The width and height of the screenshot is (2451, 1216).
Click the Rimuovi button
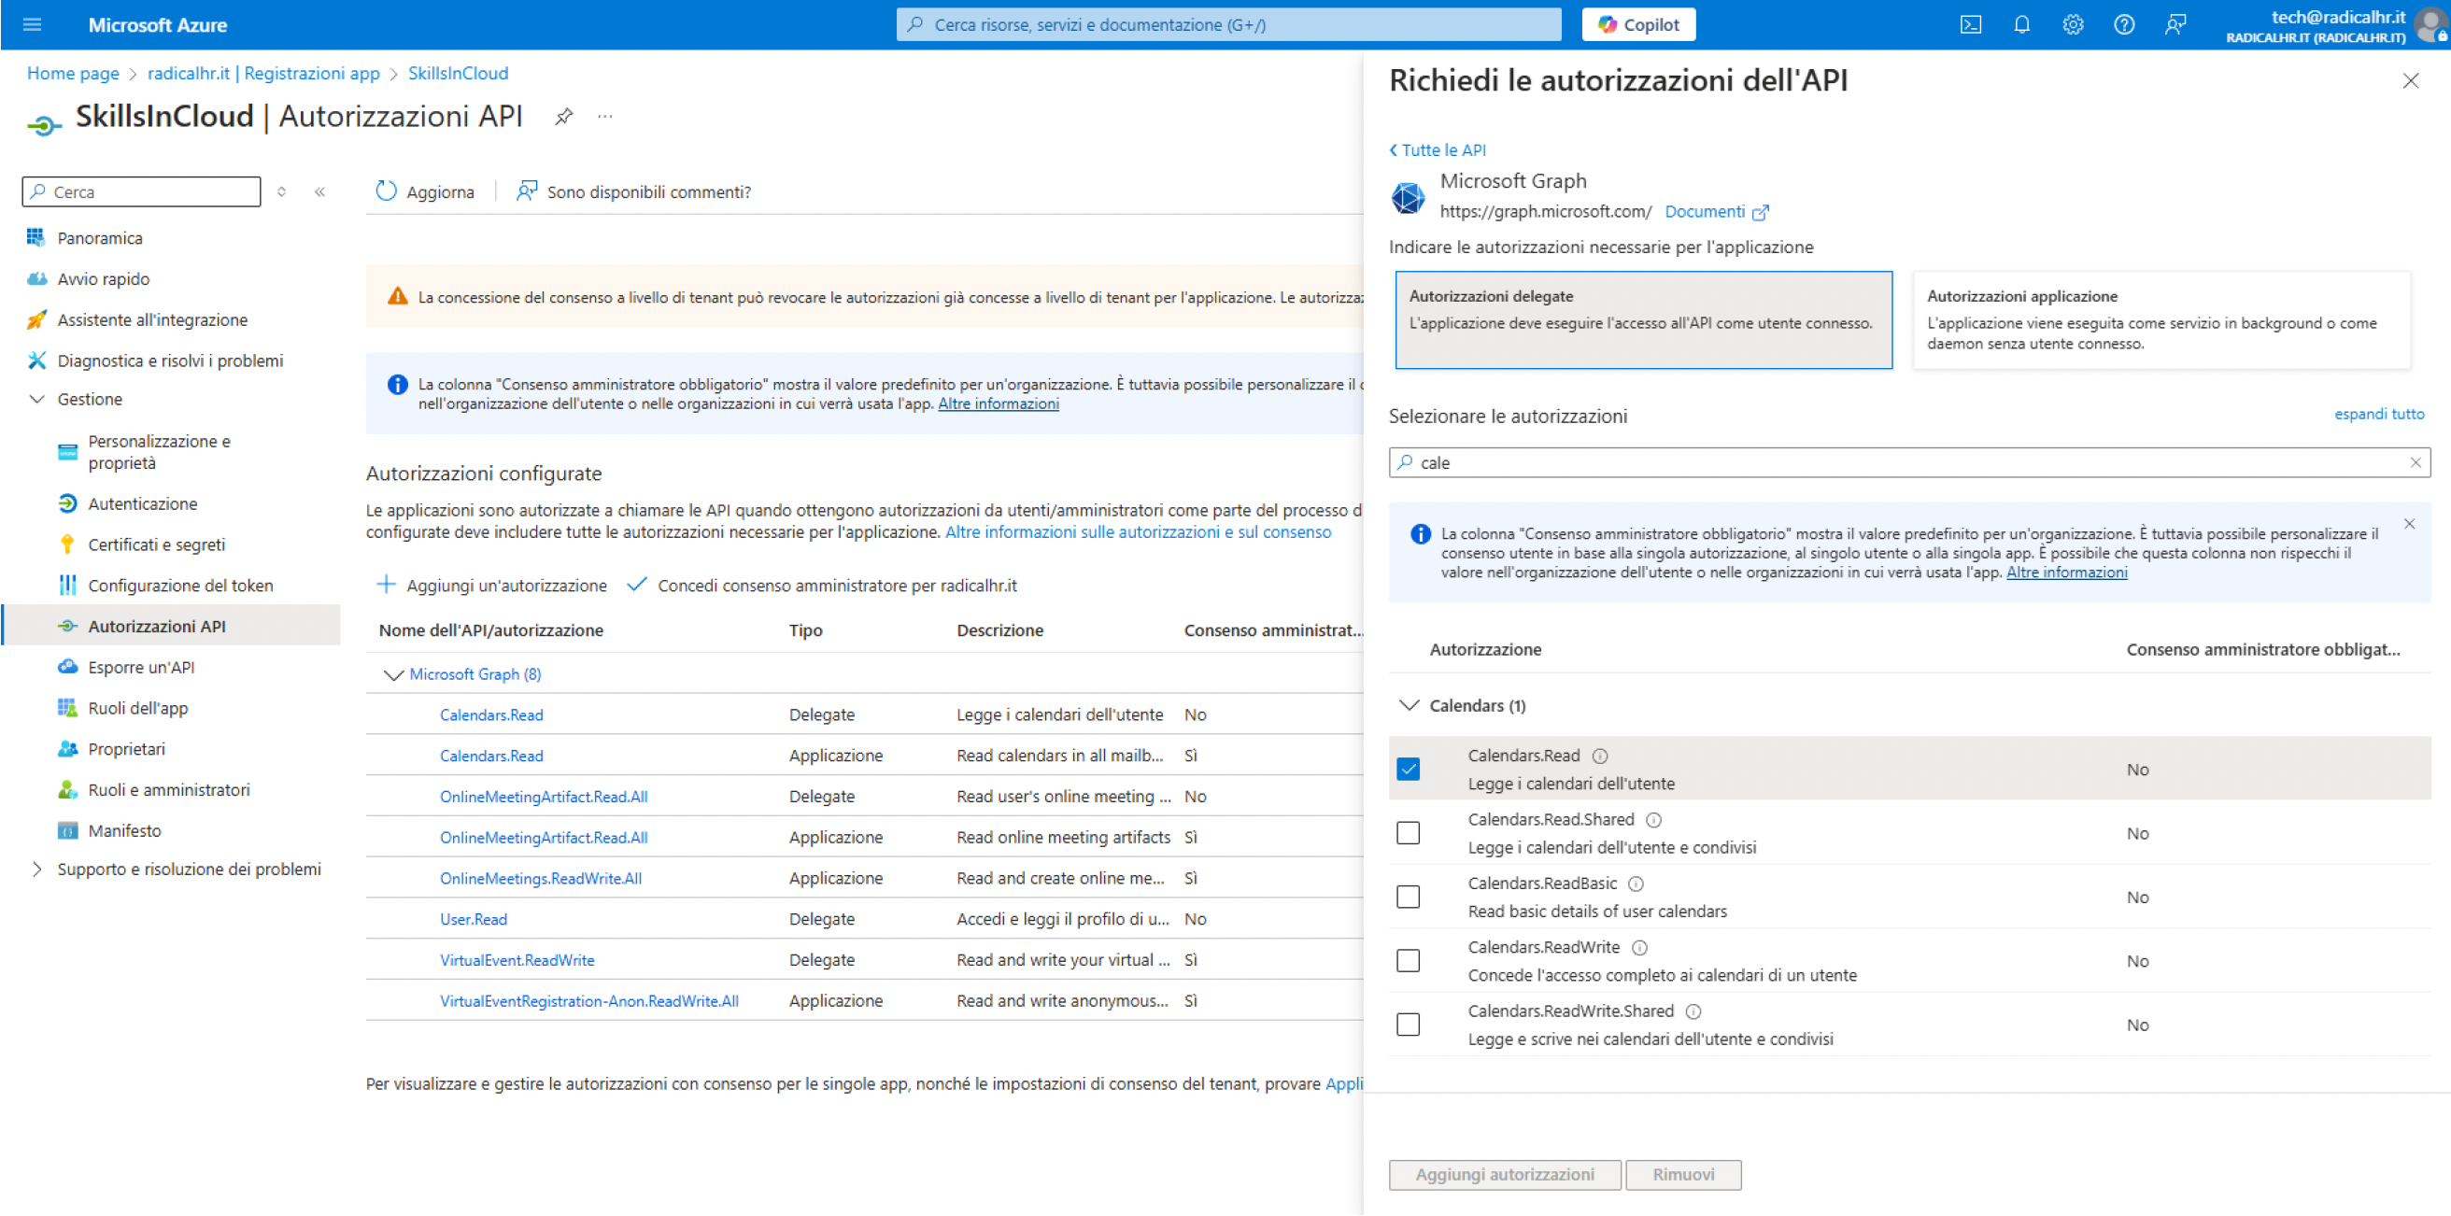[x=1683, y=1175]
